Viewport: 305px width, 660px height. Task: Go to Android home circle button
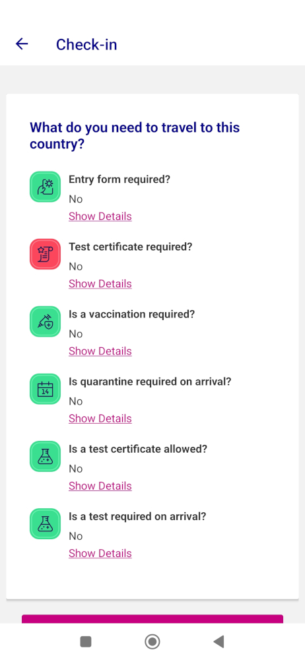tap(152, 642)
